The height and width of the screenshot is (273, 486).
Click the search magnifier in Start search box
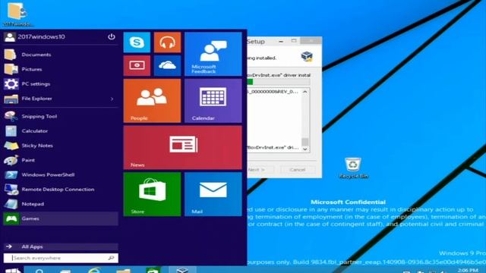click(x=111, y=258)
